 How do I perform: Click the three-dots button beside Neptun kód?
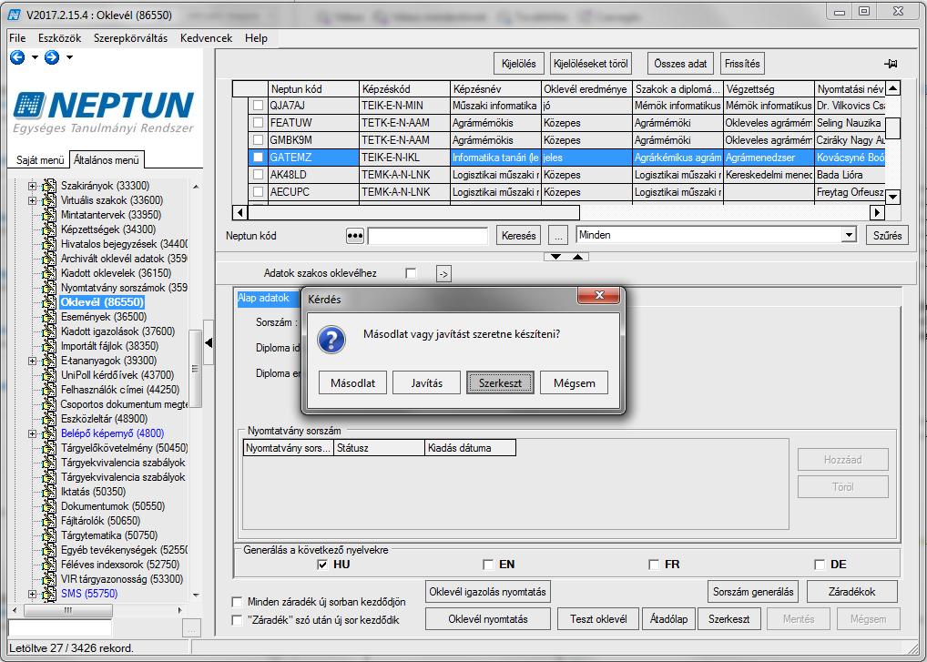[x=355, y=236]
